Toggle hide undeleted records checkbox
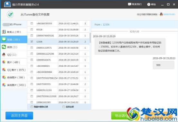The height and width of the screenshot is (122, 178). (32, 107)
